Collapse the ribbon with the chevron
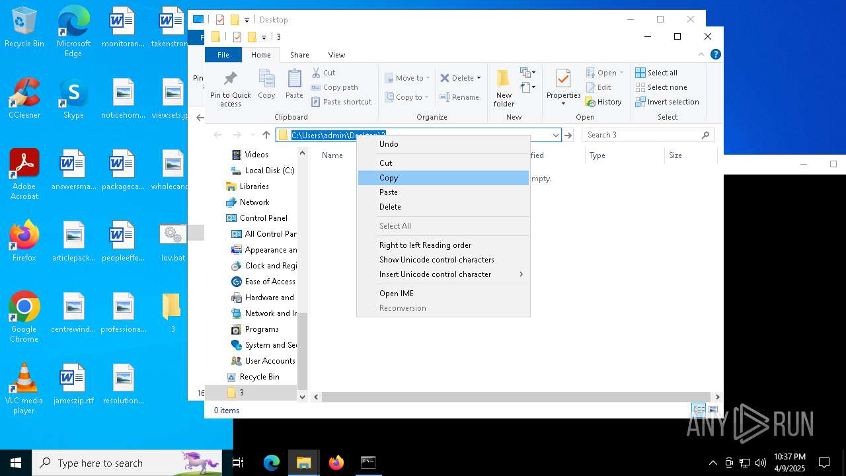 coord(701,55)
